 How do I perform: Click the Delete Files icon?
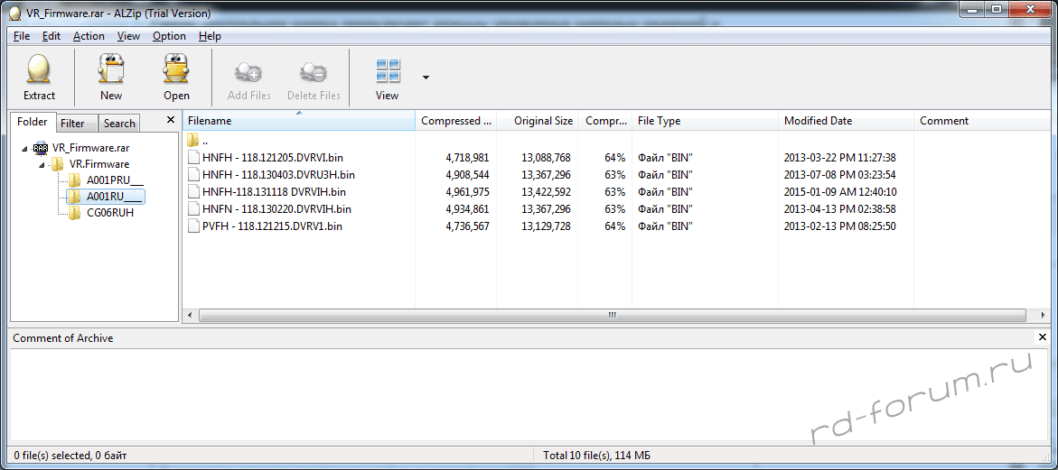314,71
